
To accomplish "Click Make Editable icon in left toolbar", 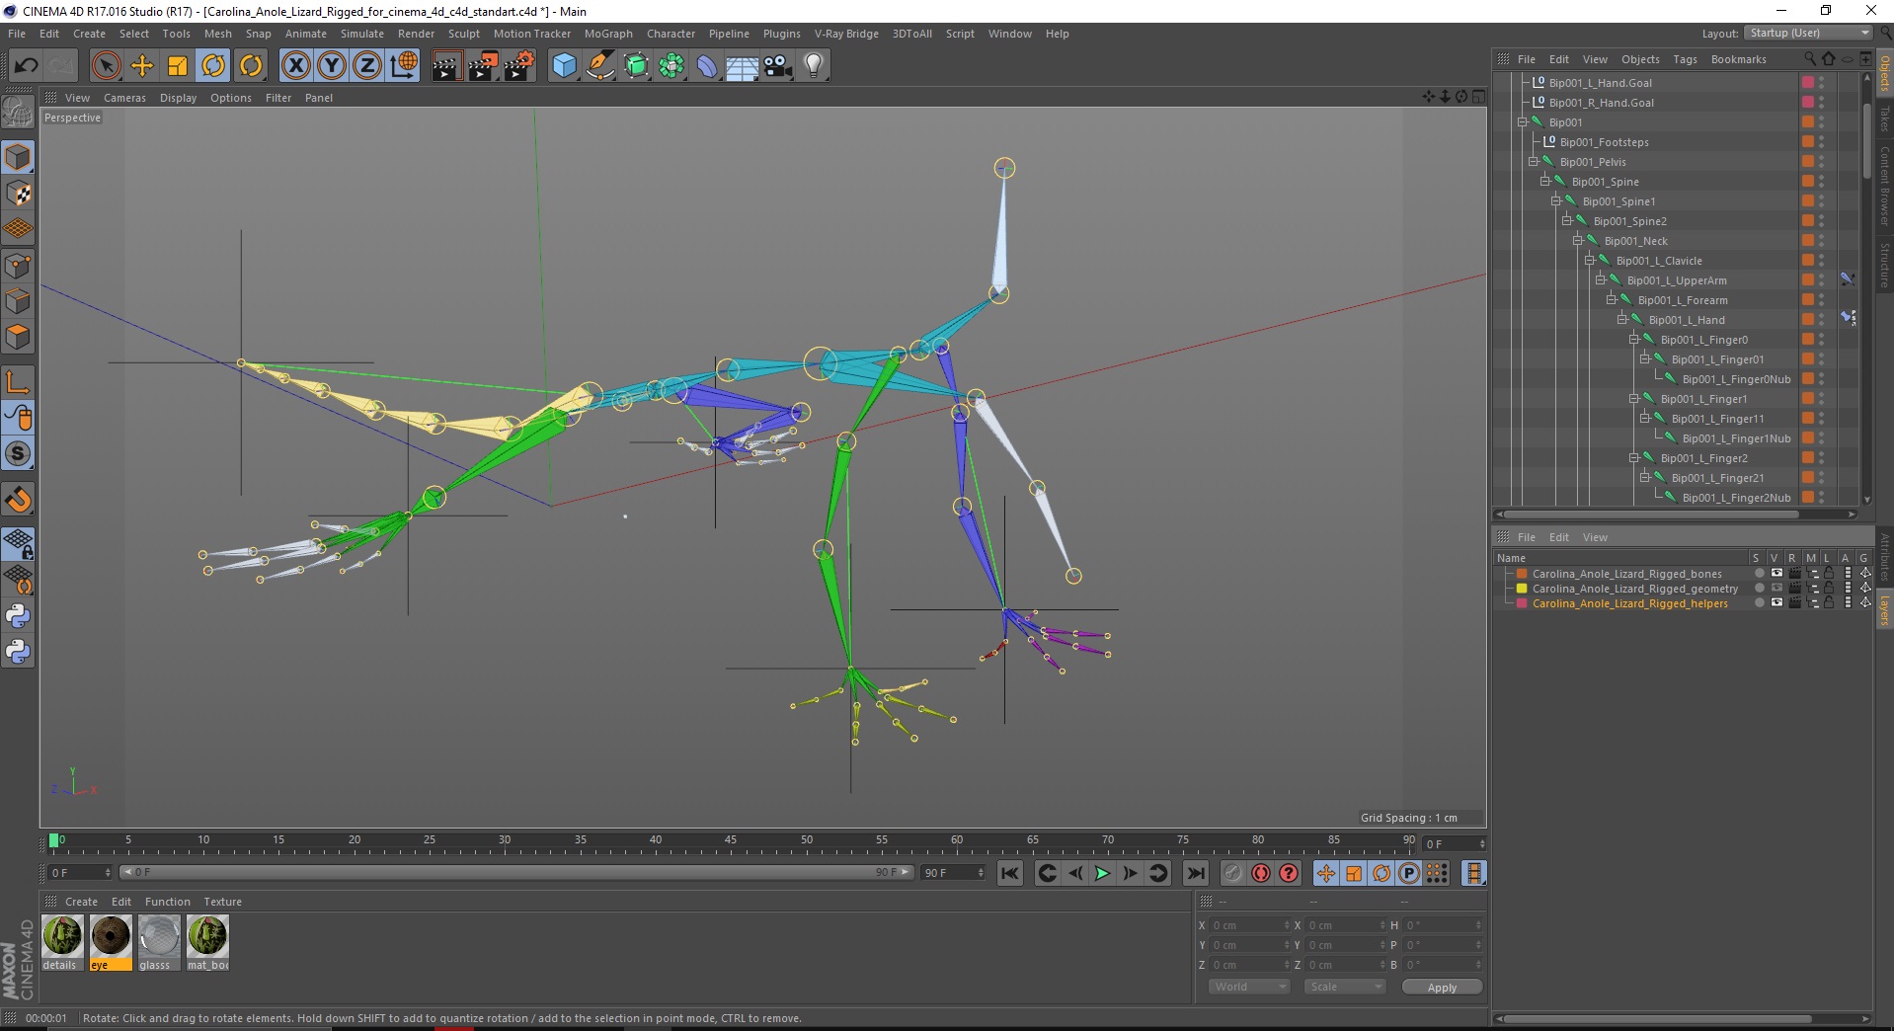I will pyautogui.click(x=18, y=114).
